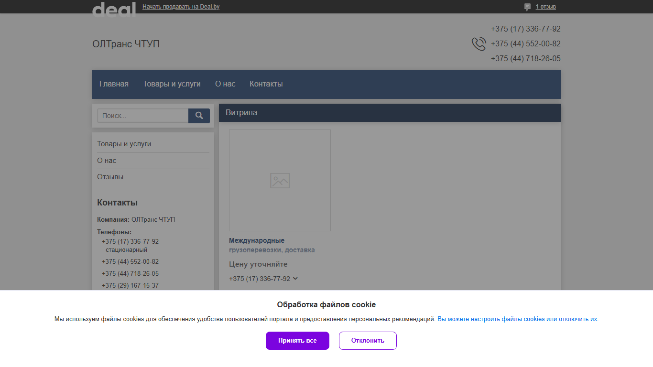This screenshot has width=653, height=367.
Task: Expand the phone list under product card
Action: [x=295, y=279]
